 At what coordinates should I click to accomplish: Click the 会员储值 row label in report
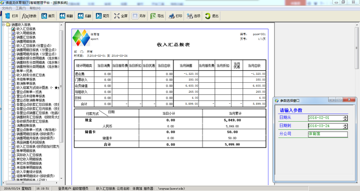tap(81, 86)
